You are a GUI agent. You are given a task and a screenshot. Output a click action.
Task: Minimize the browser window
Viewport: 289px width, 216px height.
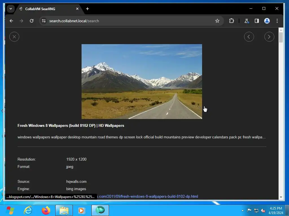click(251, 8)
